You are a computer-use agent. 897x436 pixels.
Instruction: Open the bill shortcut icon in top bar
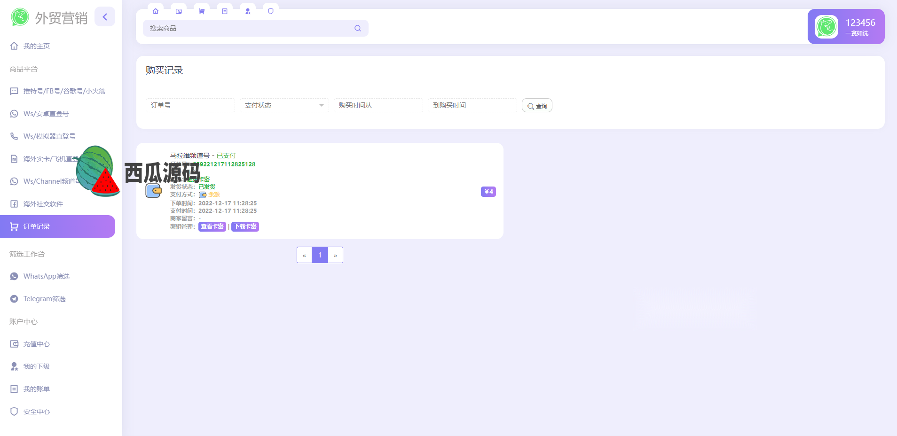pos(225,11)
